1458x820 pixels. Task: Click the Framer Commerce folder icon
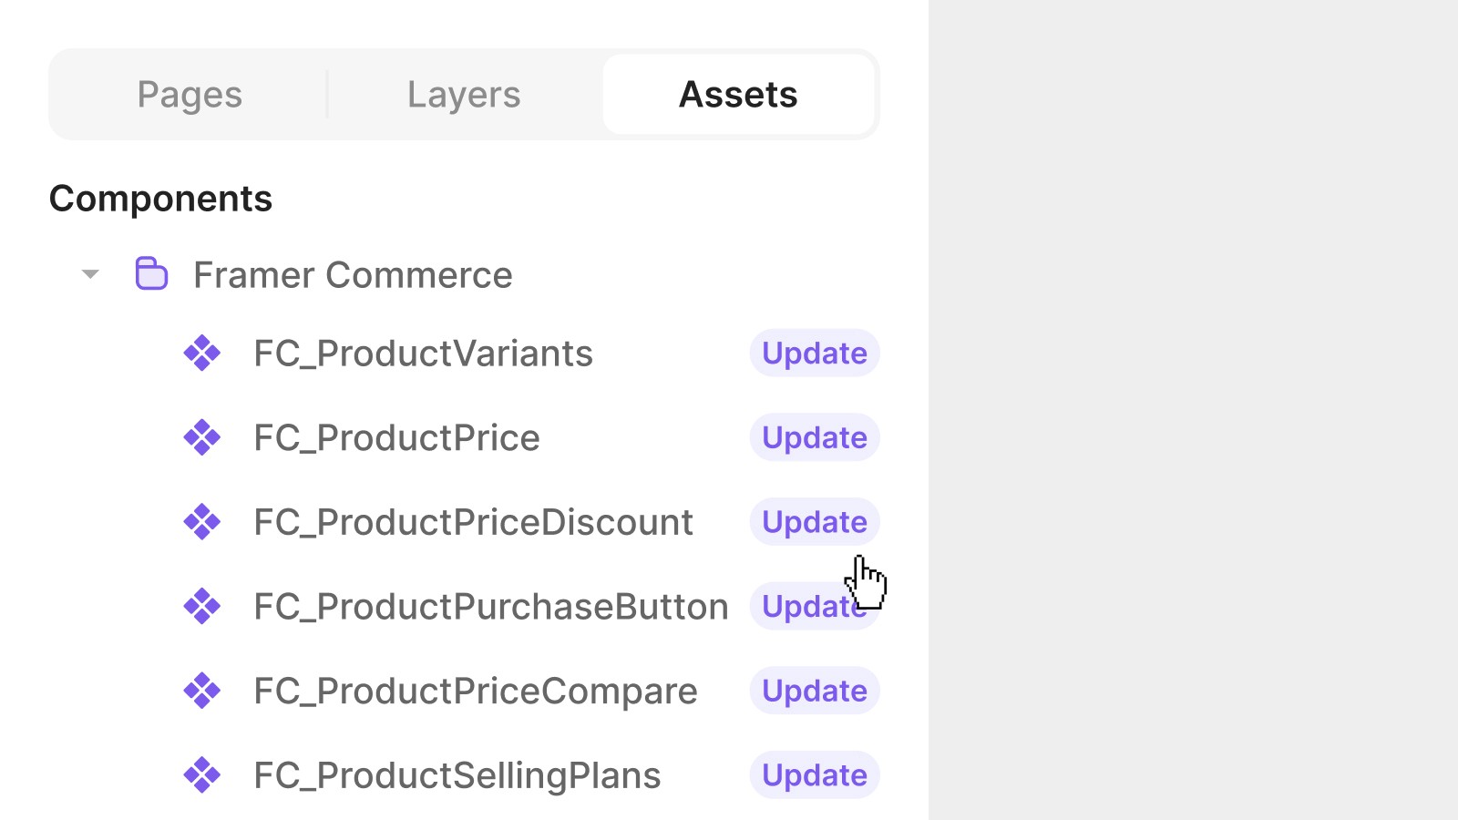[151, 273]
